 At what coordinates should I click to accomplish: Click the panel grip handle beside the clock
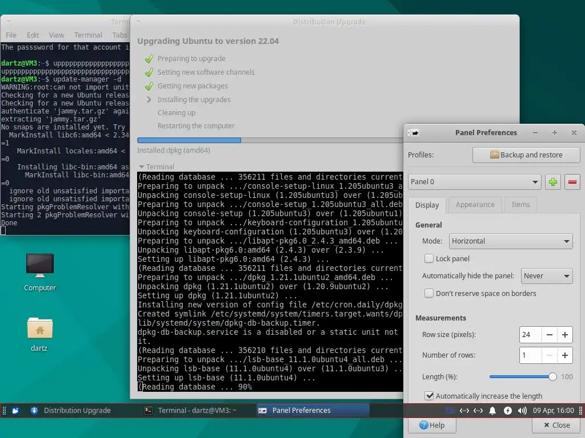pos(580,411)
